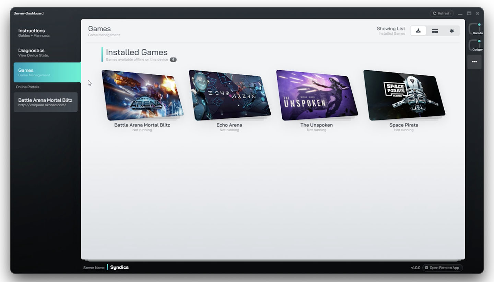Click the Installed Games heading
Screen dimensions: 494x282
137,52
